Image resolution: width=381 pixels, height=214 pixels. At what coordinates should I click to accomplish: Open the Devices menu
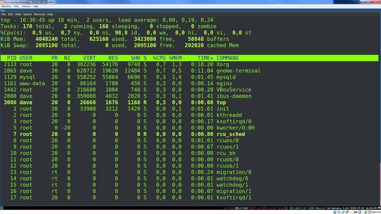[x=26, y=6]
